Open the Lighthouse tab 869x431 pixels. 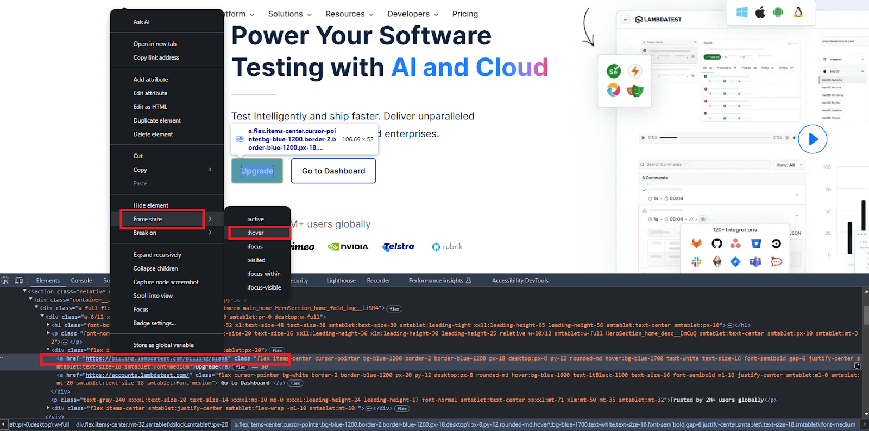[x=341, y=281]
